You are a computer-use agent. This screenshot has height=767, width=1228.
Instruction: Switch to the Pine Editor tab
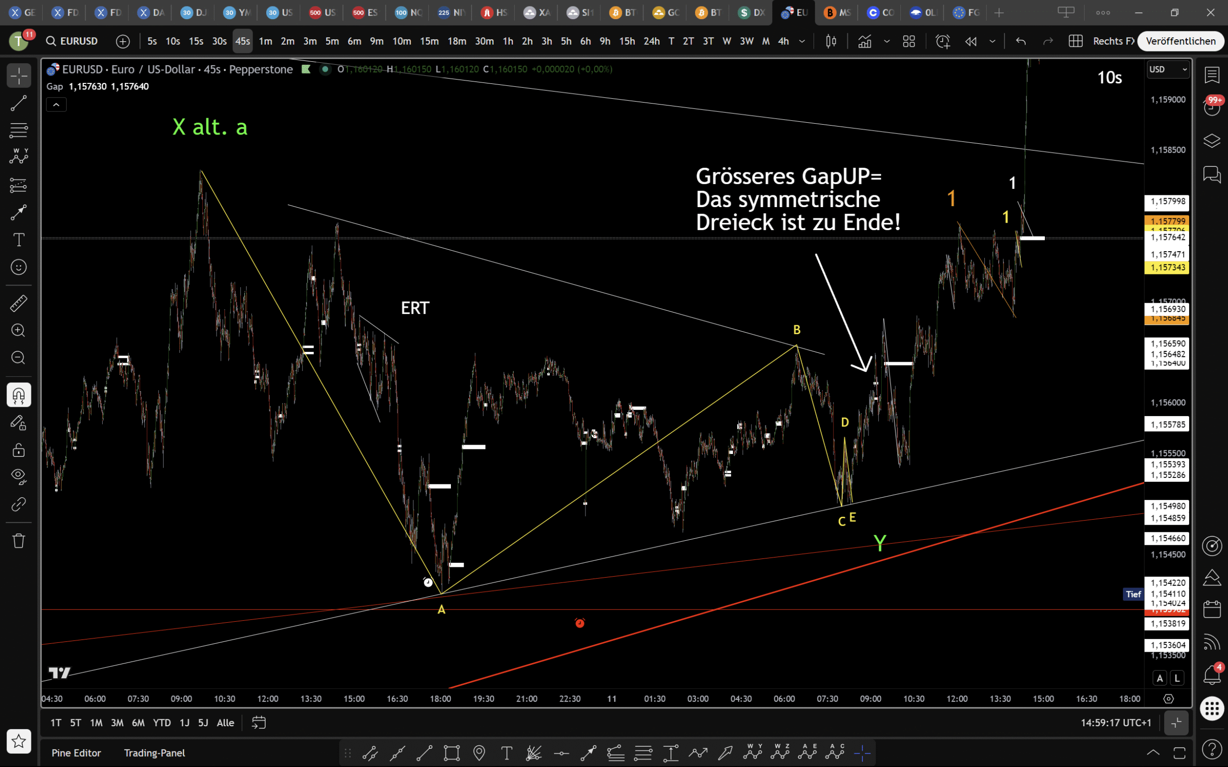pos(76,753)
